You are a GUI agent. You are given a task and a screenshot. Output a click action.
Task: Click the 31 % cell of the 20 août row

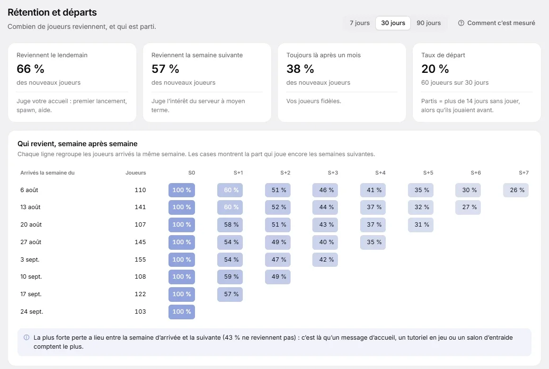421,225
